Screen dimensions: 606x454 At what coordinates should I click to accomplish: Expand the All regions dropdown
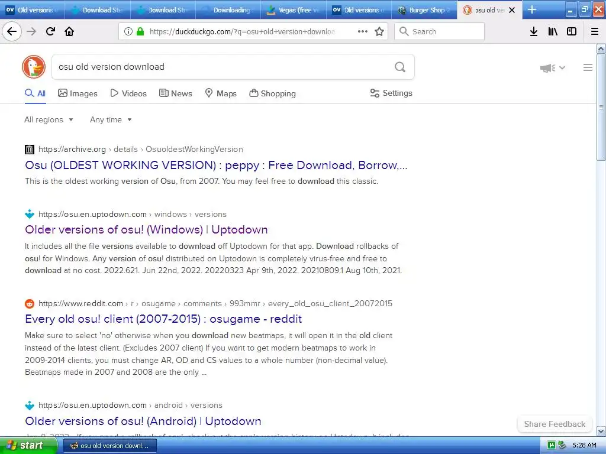point(49,119)
